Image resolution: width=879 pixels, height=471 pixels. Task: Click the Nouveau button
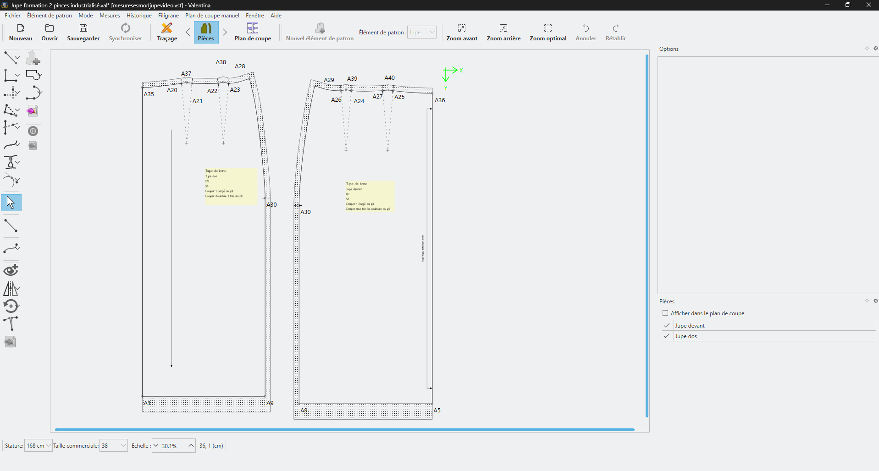(x=21, y=32)
